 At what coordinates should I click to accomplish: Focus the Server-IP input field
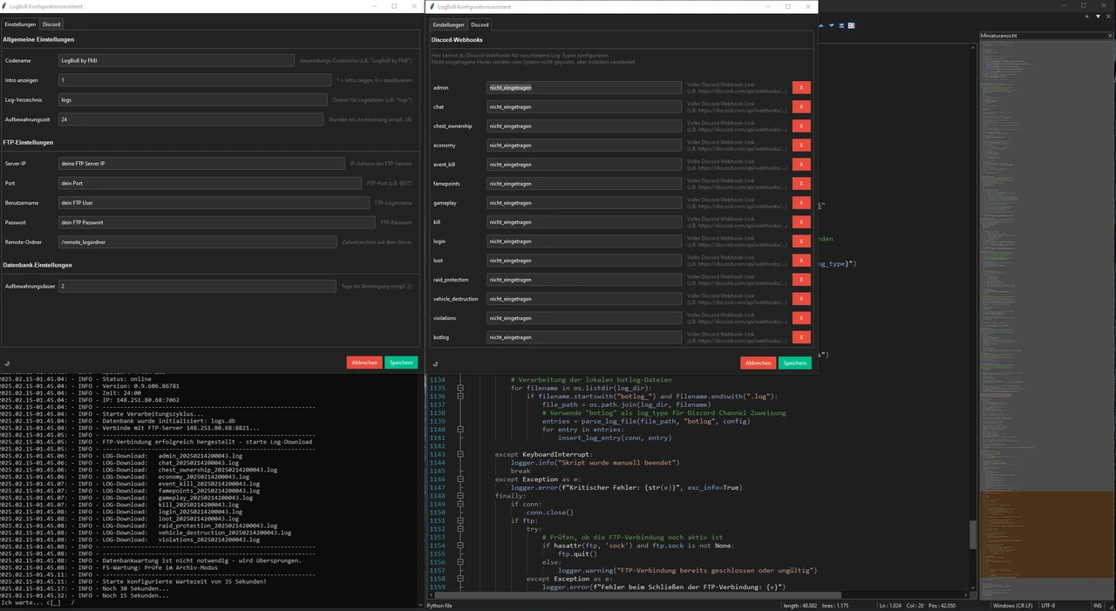[x=201, y=164]
